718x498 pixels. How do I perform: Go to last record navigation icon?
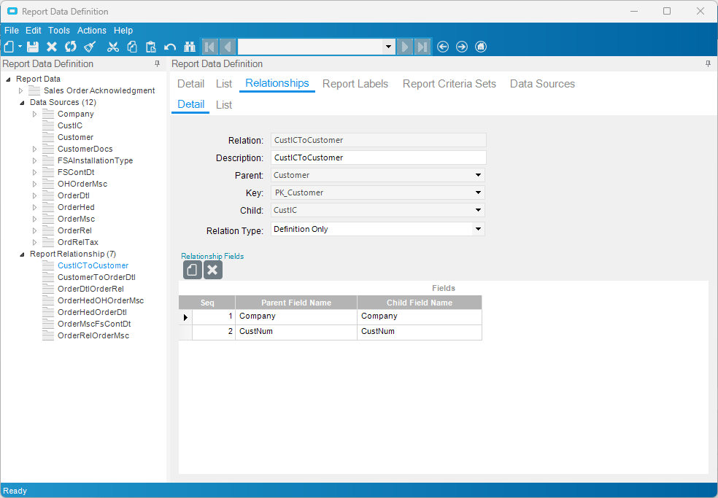pyautogui.click(x=422, y=47)
